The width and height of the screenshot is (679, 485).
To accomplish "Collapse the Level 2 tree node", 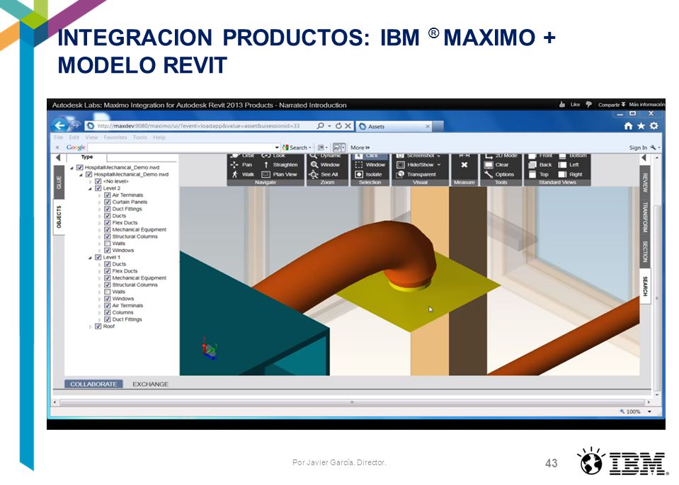I will point(90,189).
